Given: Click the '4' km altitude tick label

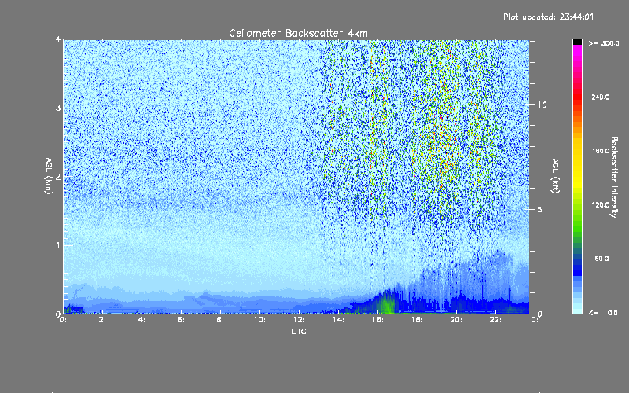Looking at the screenshot, I should pos(58,40).
